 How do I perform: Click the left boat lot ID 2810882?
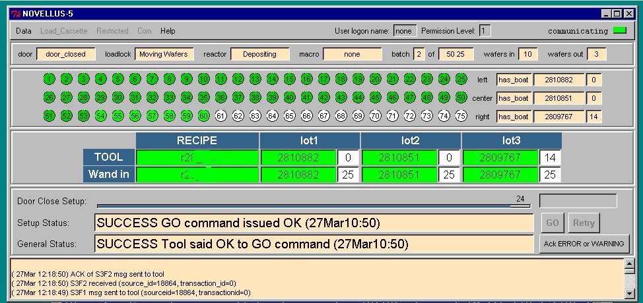559,80
